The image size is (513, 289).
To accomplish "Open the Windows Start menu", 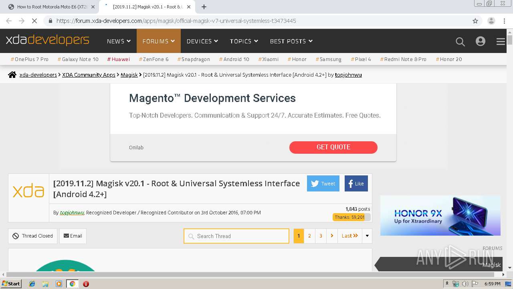I will pos(11,284).
